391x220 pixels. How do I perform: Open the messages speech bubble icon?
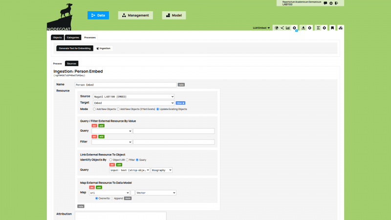pos(326,3)
